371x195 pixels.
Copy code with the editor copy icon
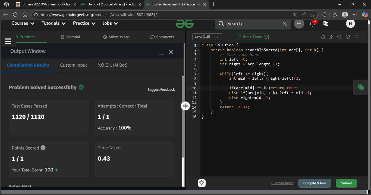pyautogui.click(x=323, y=37)
